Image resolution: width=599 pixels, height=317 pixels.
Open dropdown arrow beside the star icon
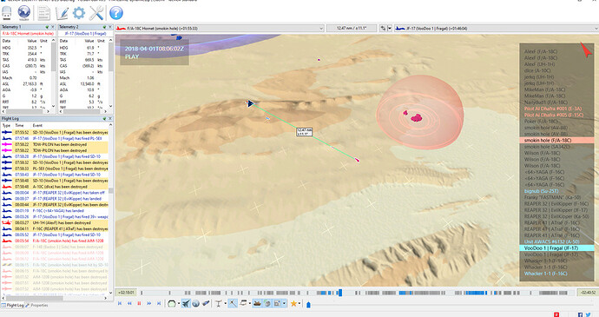coord(299,304)
